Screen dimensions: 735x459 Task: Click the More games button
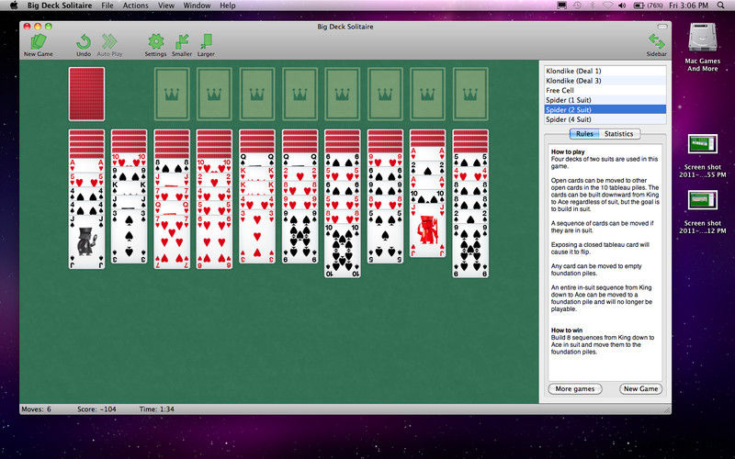coord(575,388)
